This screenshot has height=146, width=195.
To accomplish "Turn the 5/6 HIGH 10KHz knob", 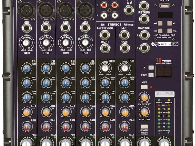I will point(105,82).
